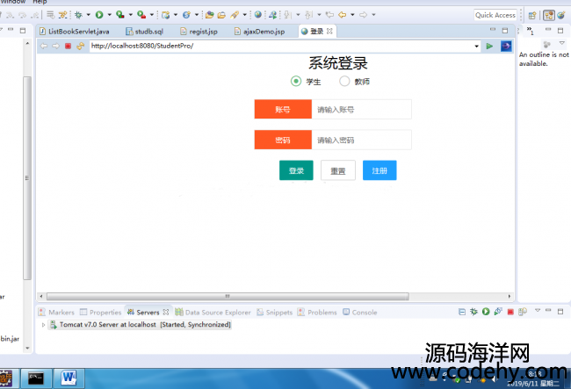571x389 pixels.
Task: Click the horizontal scrollbar of browser pane
Action: pos(228,296)
